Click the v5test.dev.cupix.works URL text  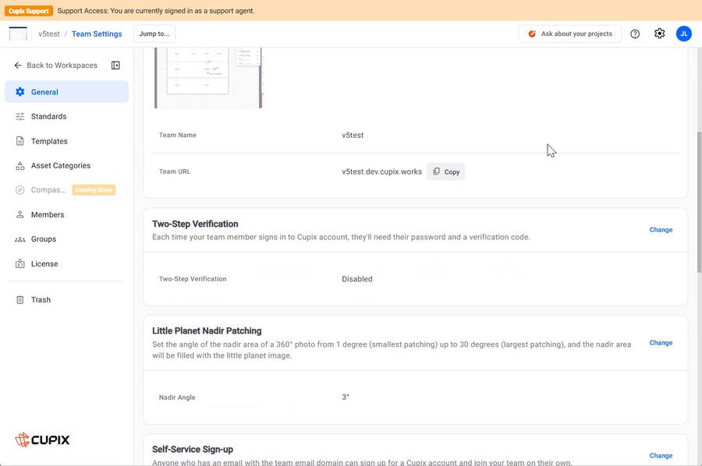pyautogui.click(x=382, y=171)
